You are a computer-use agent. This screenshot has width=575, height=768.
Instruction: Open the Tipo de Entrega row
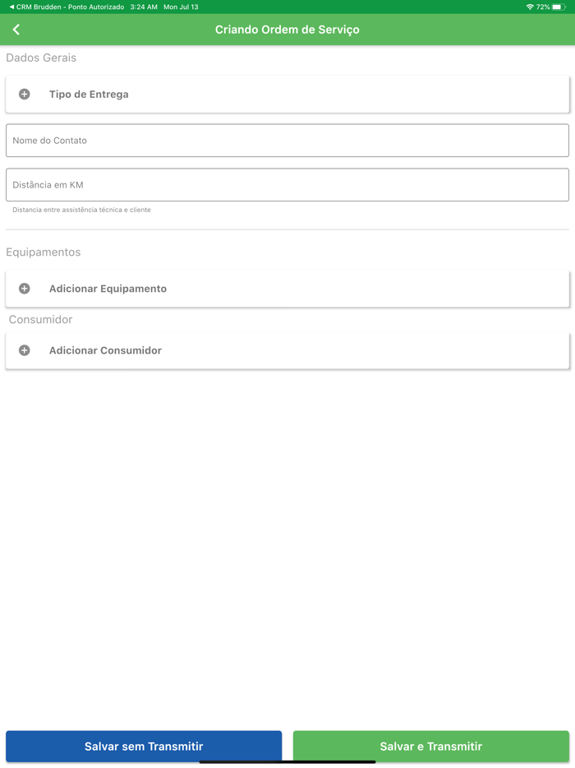coord(287,94)
